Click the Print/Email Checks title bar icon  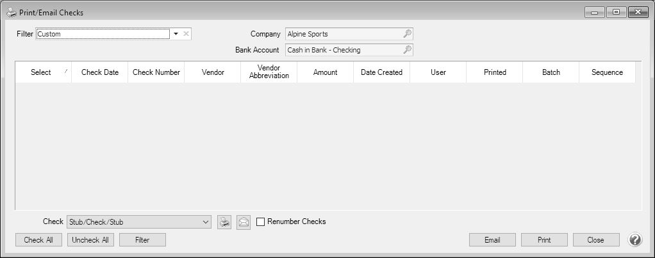click(12, 12)
